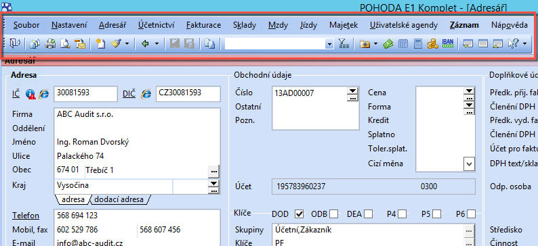This screenshot has width=538, height=246.
Task: Open the toolbar search combo box dropdown arrow
Action: click(330, 44)
